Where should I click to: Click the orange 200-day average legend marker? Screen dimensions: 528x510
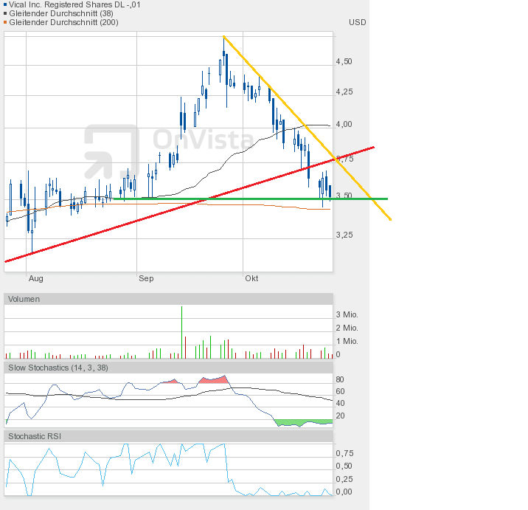[5, 22]
